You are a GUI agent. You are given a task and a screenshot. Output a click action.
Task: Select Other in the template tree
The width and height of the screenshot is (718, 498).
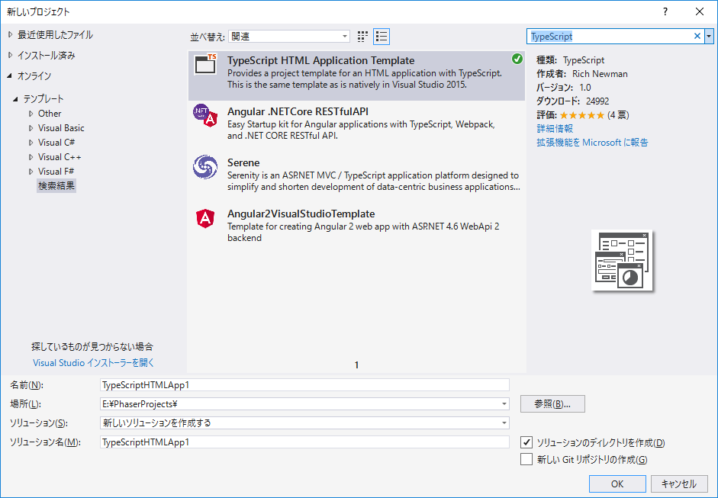50,114
